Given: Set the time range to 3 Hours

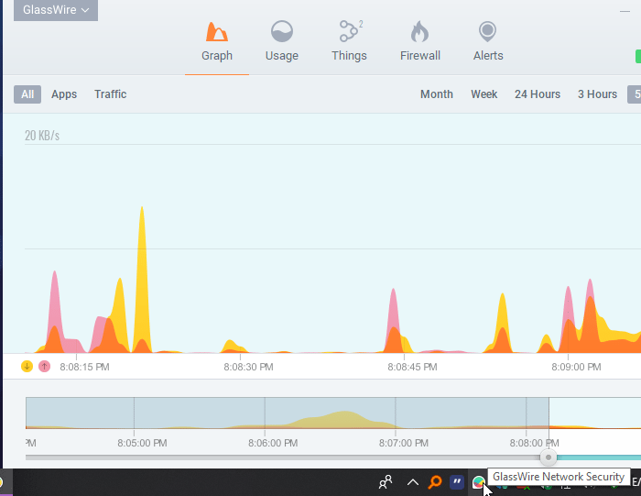Looking at the screenshot, I should 597,94.
